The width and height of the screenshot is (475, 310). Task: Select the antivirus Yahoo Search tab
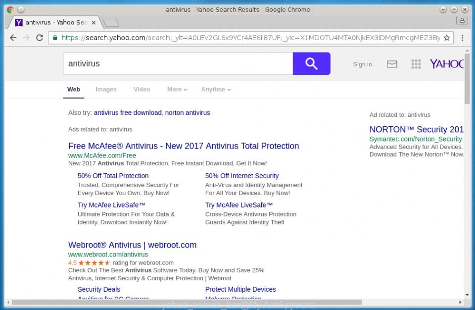pos(56,22)
